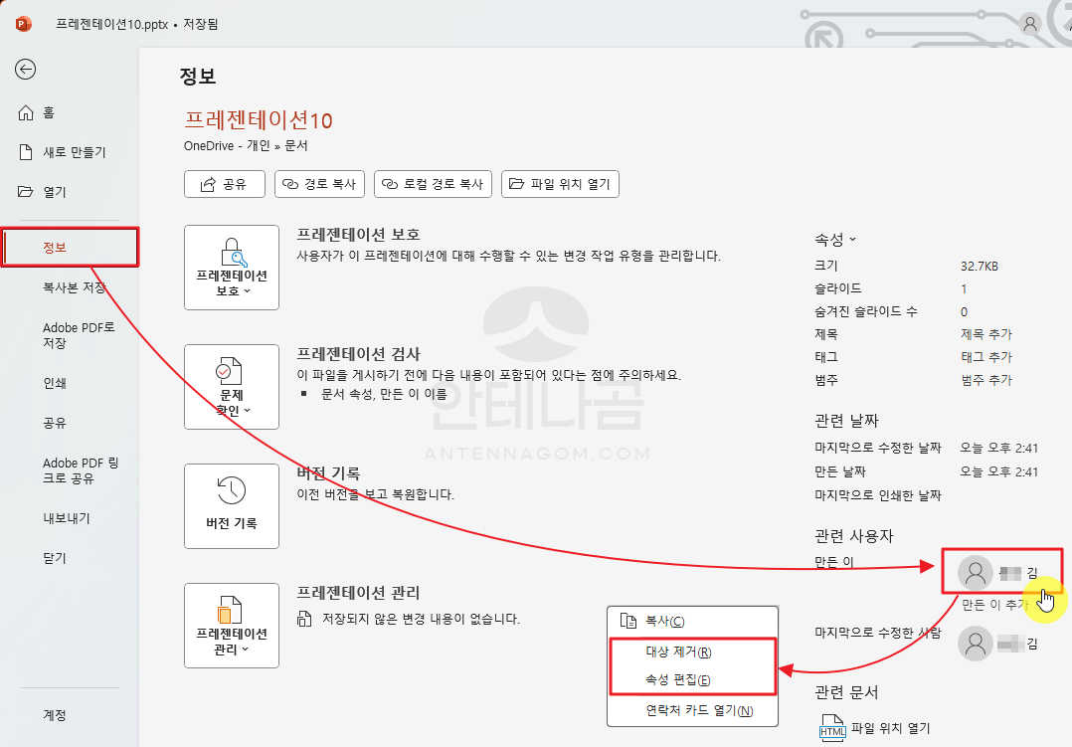Open the 프레젠테이션 보호 dropdown button

pyautogui.click(x=232, y=268)
